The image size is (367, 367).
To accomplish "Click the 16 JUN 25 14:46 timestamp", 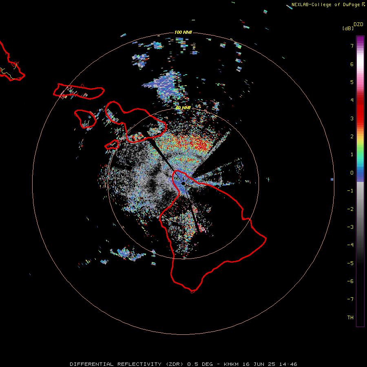I will [270, 364].
